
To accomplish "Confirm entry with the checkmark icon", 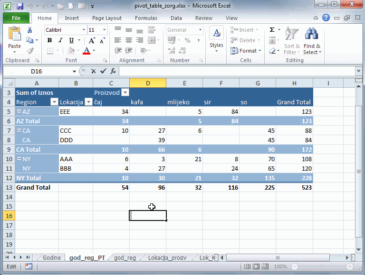I will point(103,71).
